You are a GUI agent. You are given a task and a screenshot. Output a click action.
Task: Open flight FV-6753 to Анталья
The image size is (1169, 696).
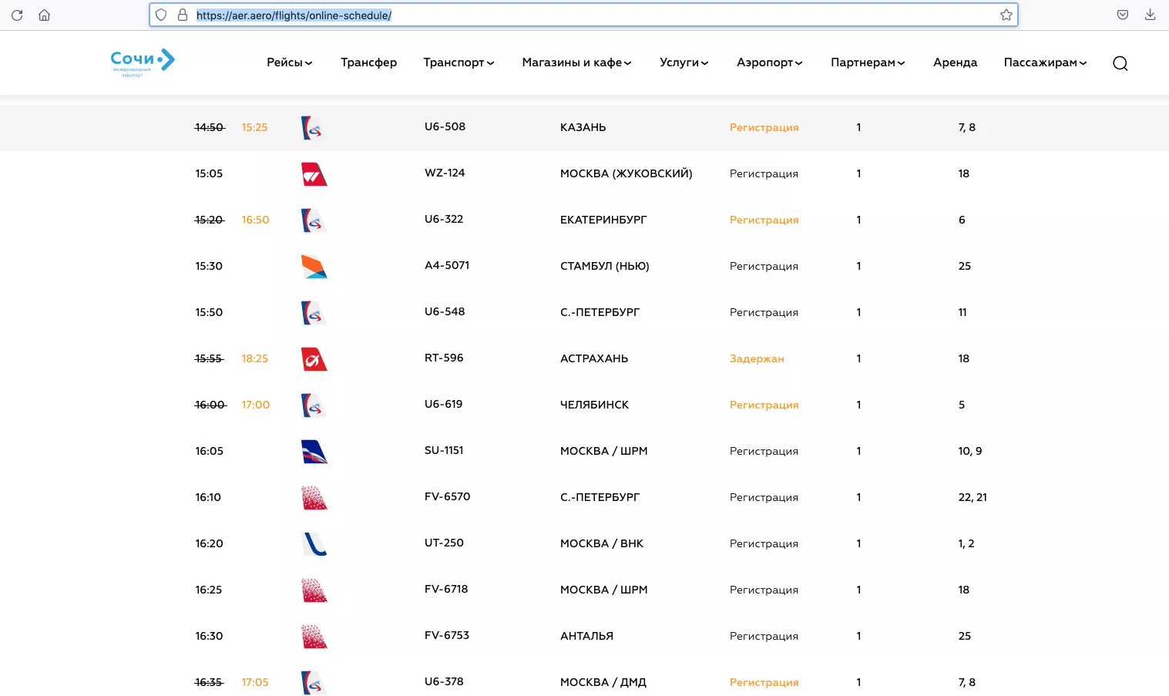(x=584, y=636)
